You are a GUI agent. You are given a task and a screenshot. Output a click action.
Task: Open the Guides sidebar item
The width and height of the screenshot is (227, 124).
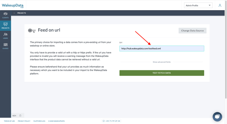coord(5,46)
